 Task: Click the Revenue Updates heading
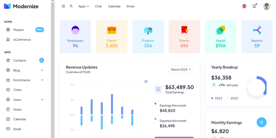tap(81, 67)
